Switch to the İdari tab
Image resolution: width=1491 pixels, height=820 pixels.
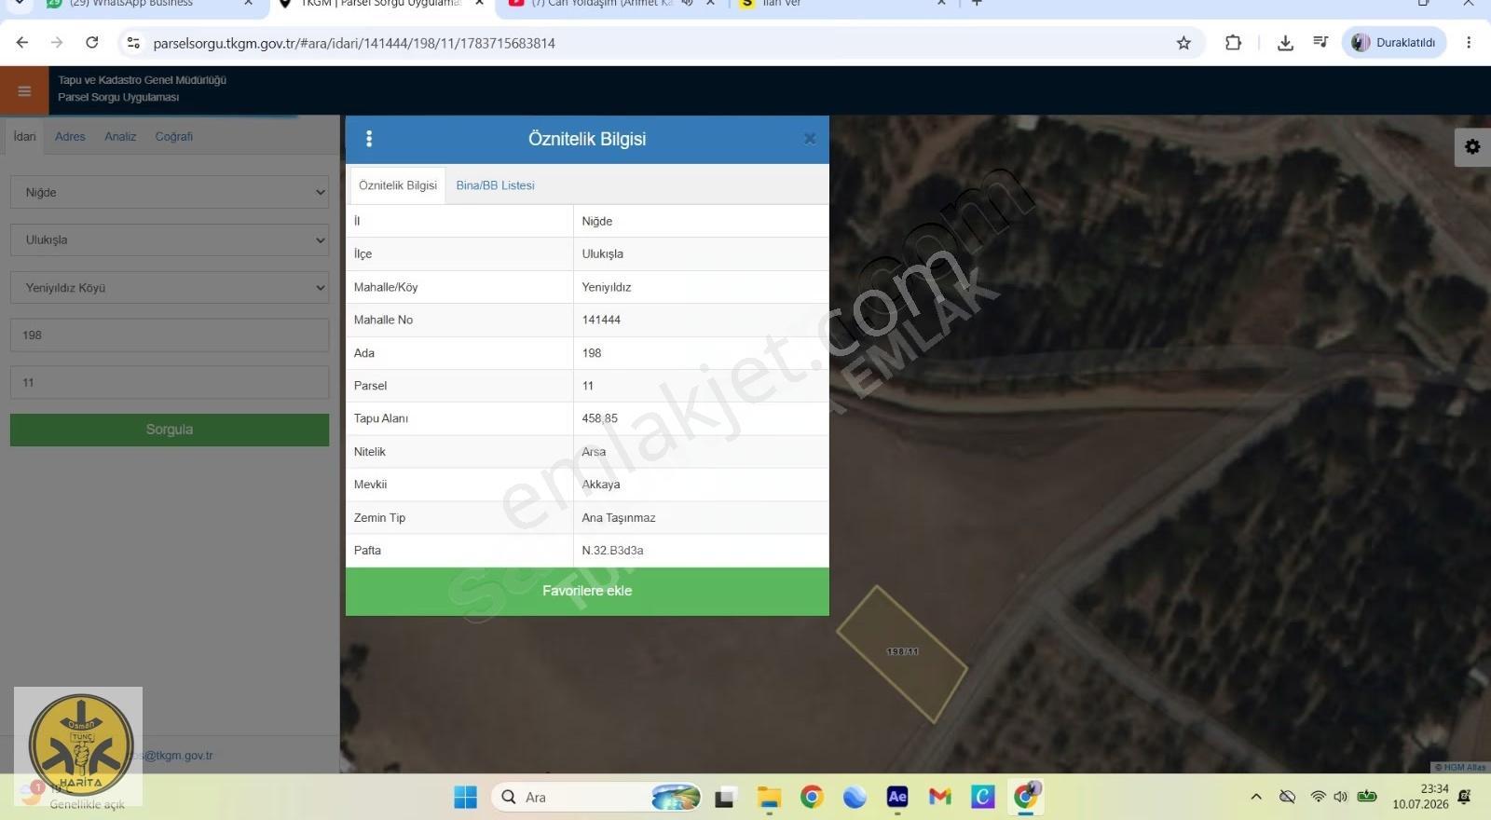point(25,136)
